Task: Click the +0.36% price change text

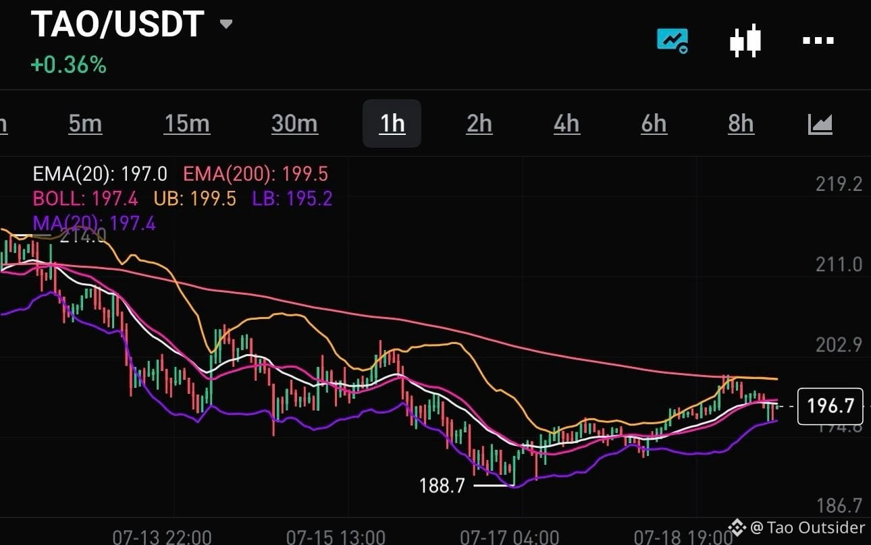Action: [x=68, y=65]
